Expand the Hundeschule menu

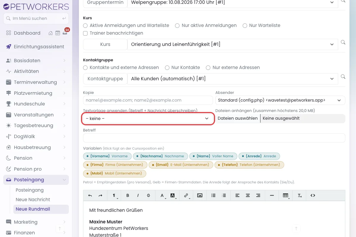click(36, 104)
